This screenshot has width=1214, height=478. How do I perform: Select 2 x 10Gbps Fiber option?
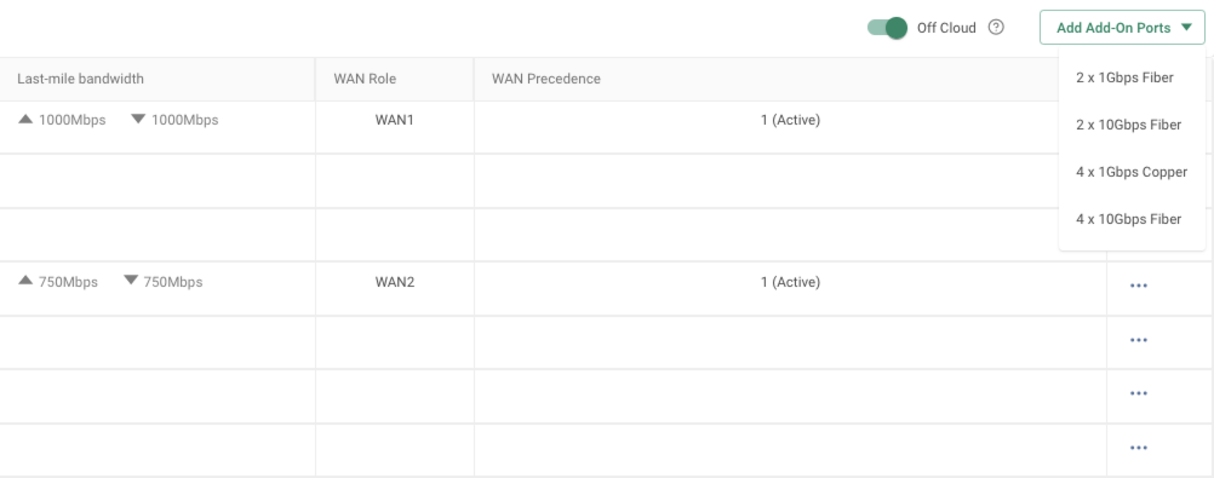1129,125
